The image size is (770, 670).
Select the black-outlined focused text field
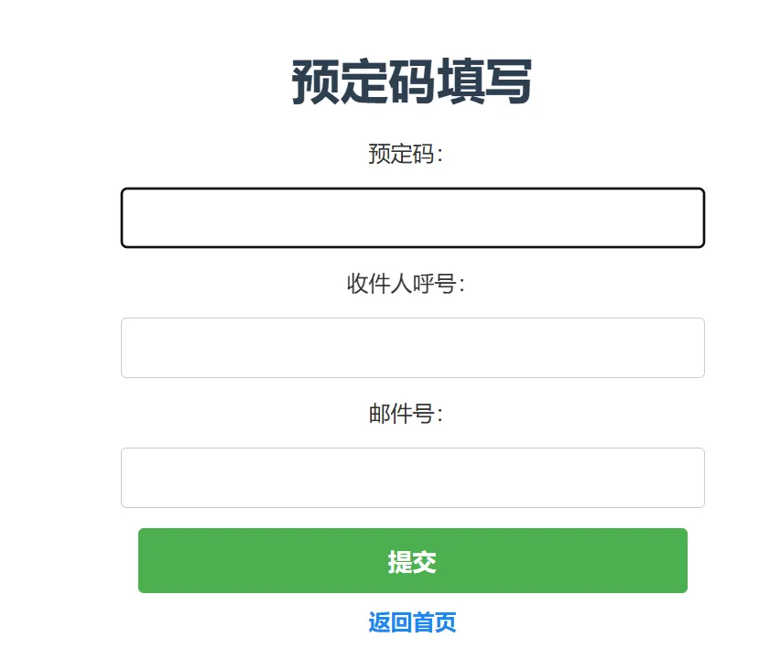pos(412,218)
